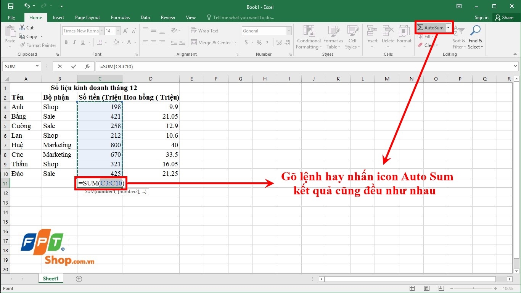Cancel formula entry with X button
The image size is (521, 293).
click(59, 66)
